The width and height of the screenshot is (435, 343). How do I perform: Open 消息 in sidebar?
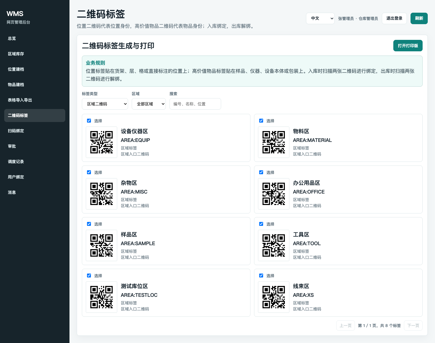tap(35, 192)
